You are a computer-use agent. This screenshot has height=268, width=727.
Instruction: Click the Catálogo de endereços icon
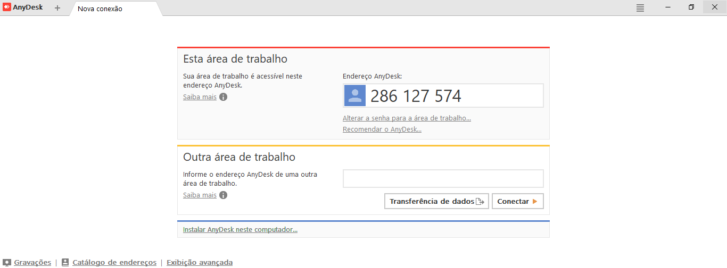pyautogui.click(x=65, y=263)
